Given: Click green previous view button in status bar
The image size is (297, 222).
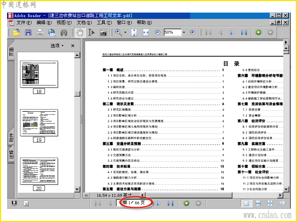Looking at the screenshot, I should click(x=186, y=203).
